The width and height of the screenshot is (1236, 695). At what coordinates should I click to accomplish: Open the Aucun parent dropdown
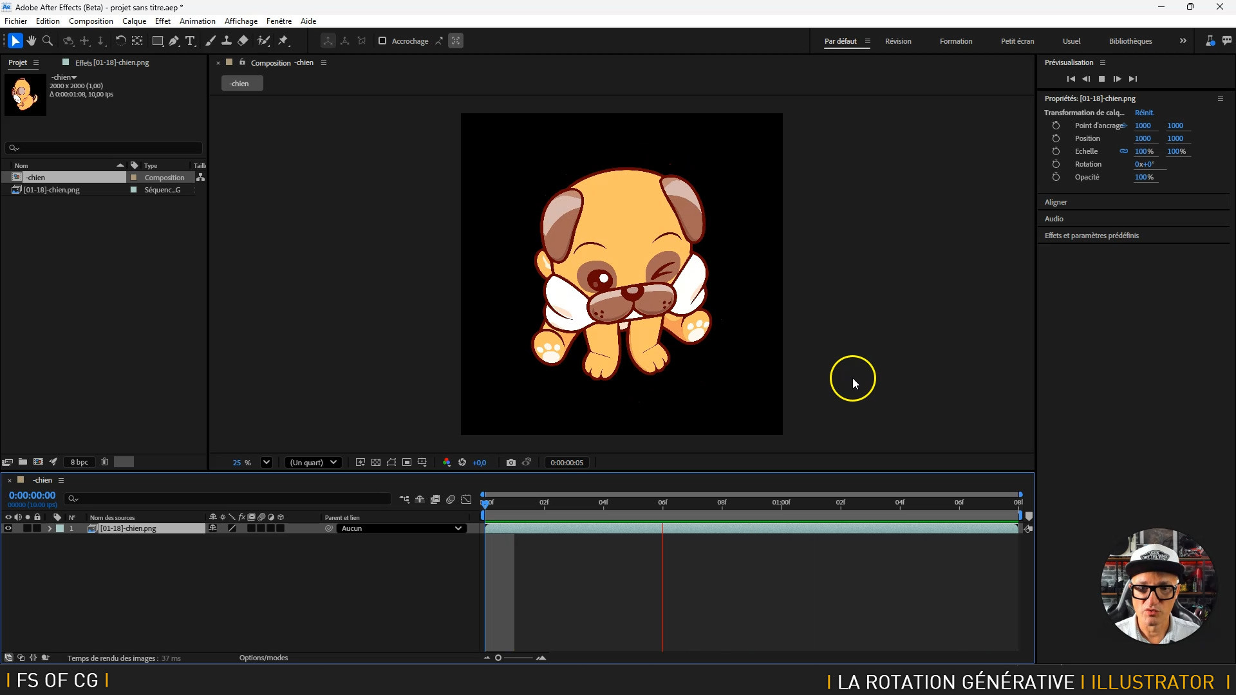tap(401, 528)
